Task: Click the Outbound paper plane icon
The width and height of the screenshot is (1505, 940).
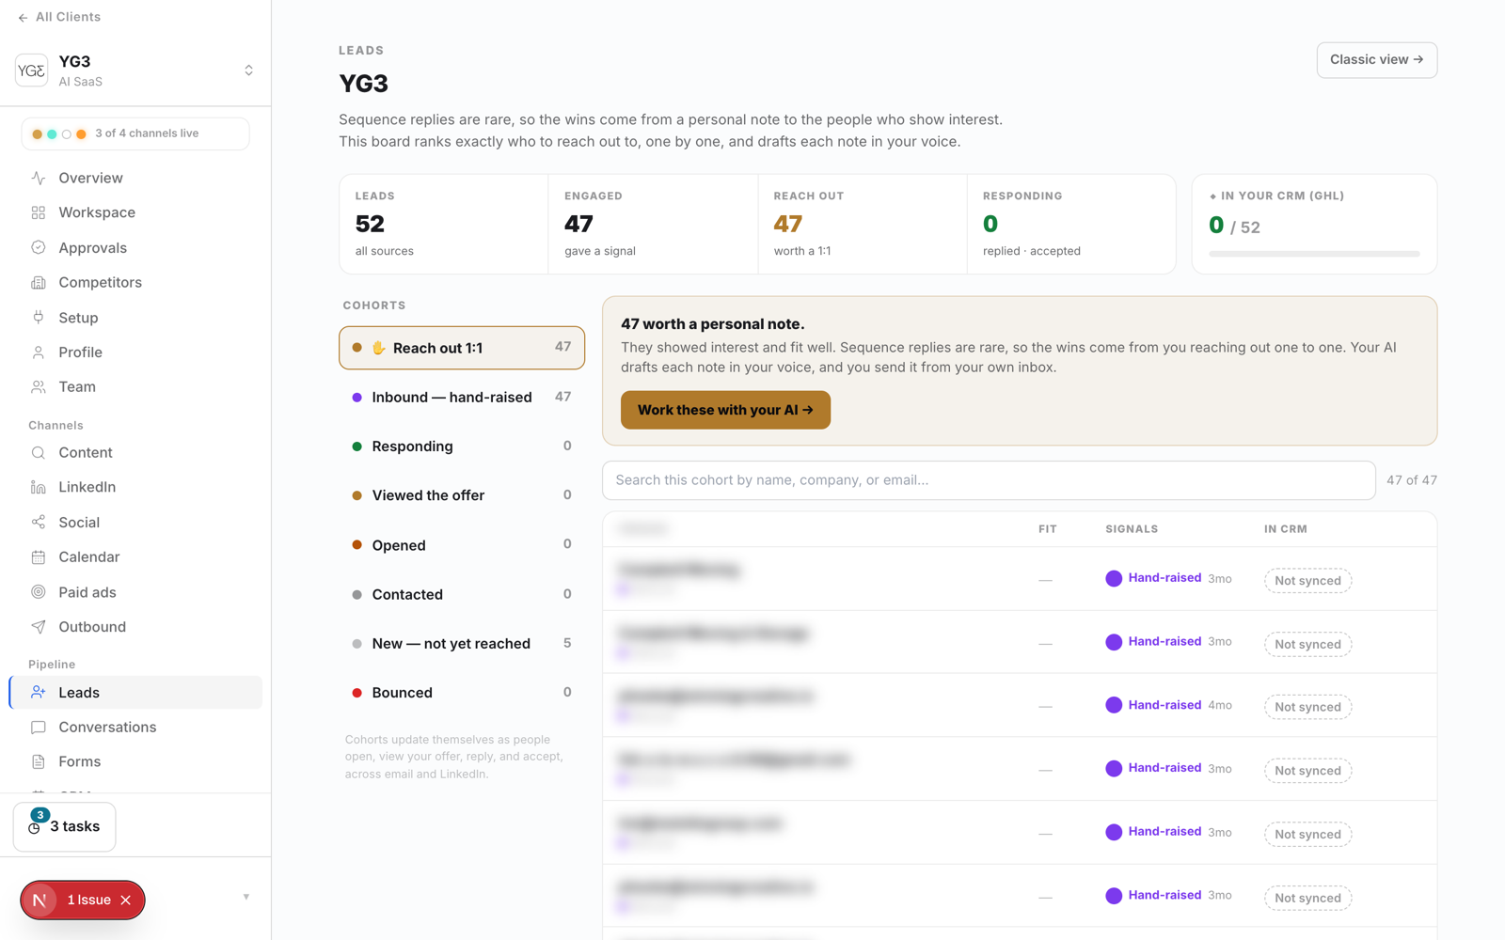Action: (39, 627)
